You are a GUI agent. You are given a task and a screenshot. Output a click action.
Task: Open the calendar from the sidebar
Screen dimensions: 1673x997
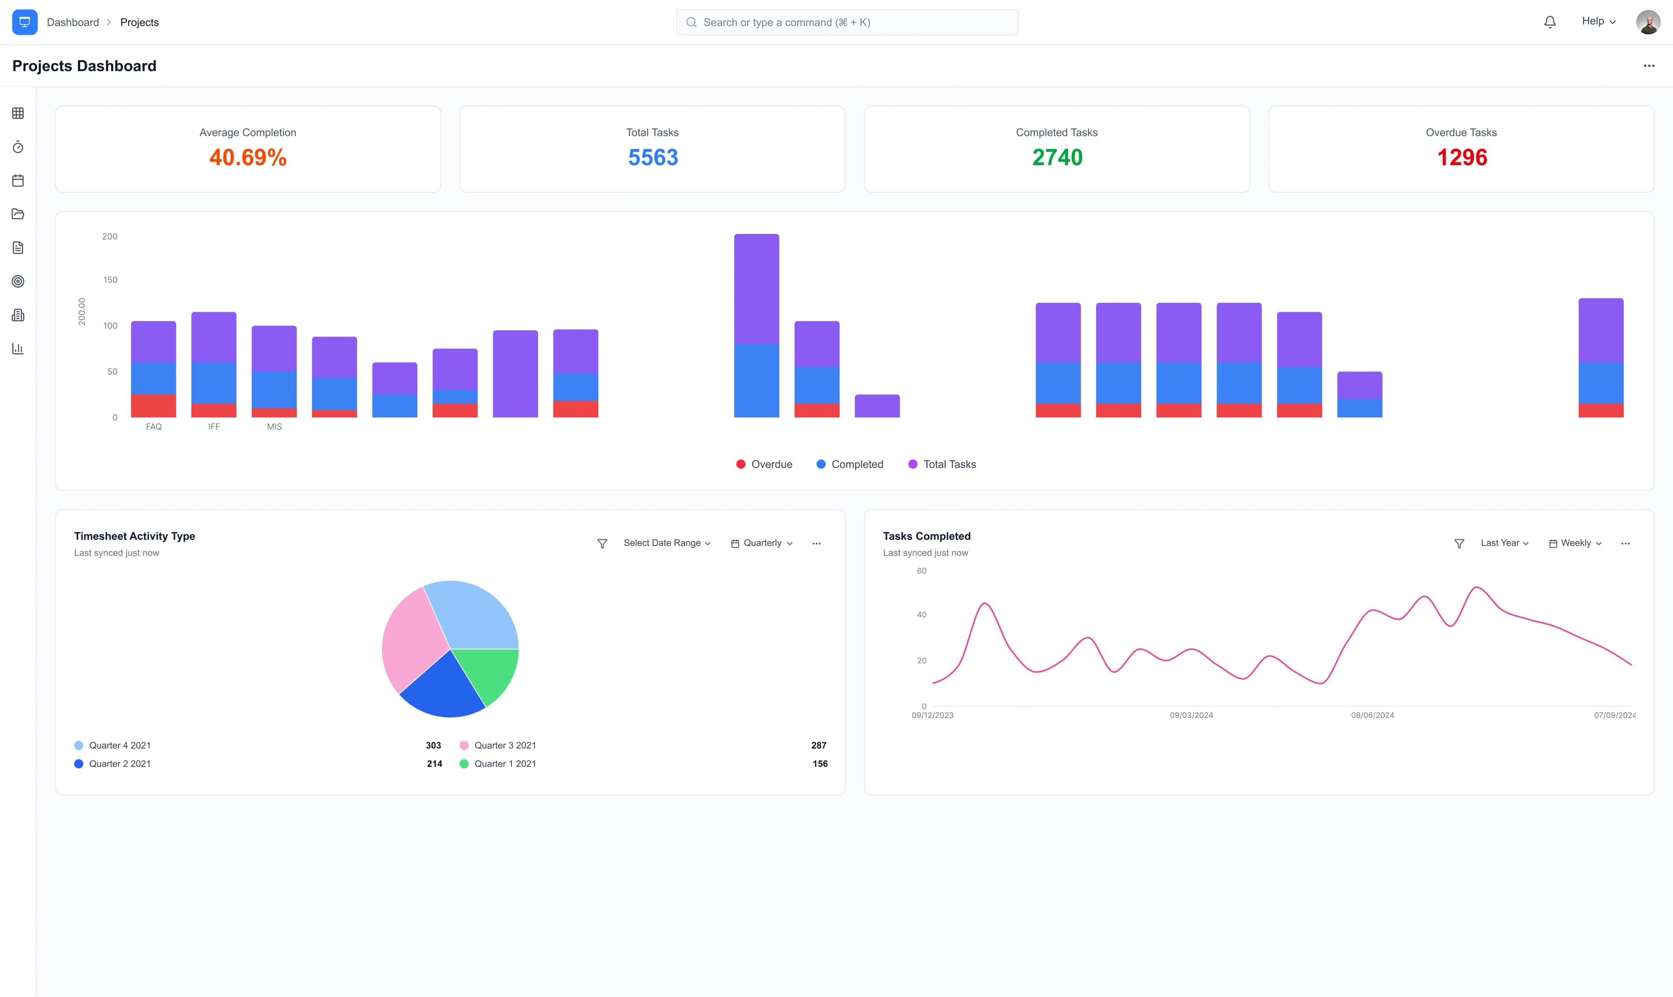pos(17,180)
